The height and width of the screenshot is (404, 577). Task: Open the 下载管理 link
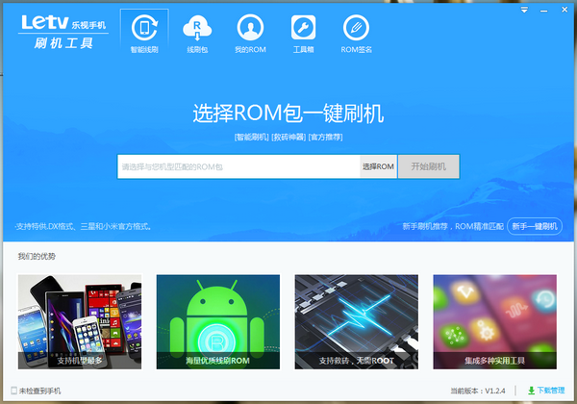(550, 391)
